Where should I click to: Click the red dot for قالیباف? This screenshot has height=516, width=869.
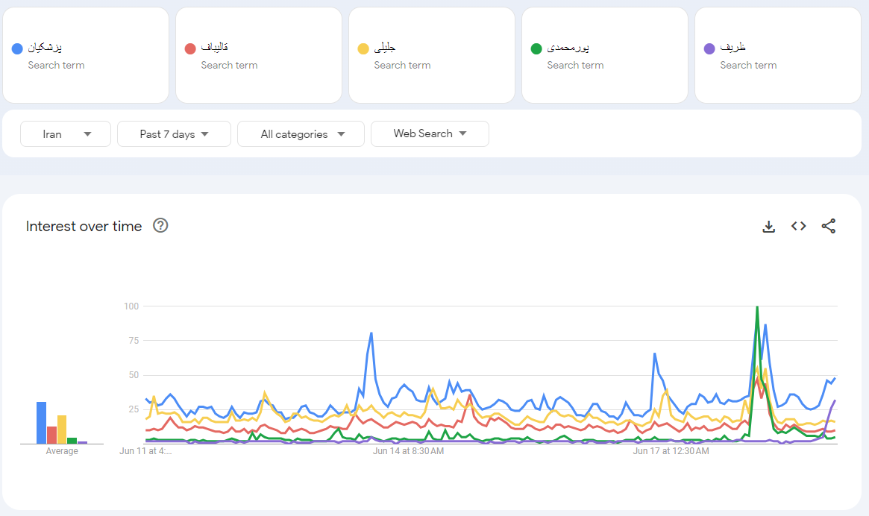click(x=190, y=48)
